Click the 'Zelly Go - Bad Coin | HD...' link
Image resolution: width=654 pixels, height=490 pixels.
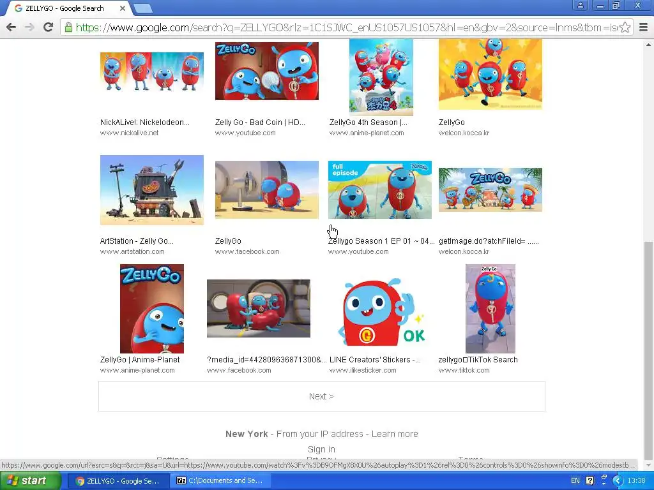point(260,122)
